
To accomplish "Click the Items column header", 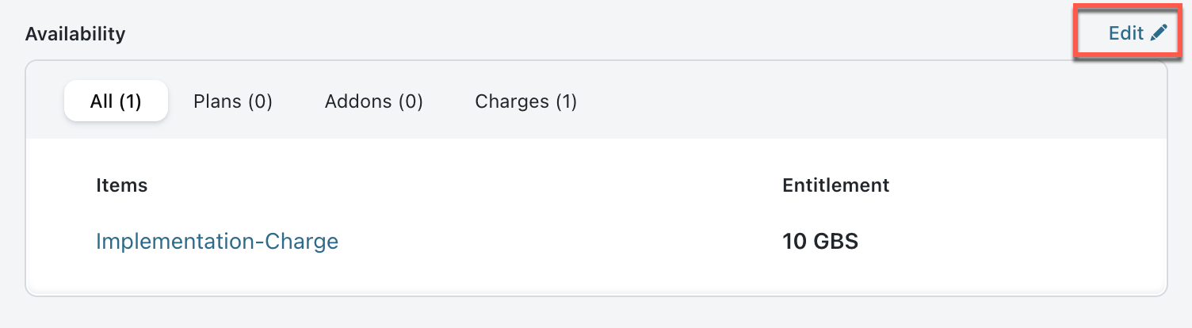I will tap(121, 185).
